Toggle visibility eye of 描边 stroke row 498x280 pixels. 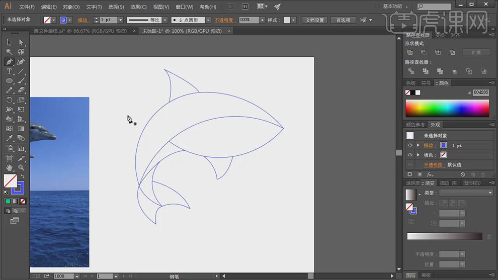pos(410,145)
